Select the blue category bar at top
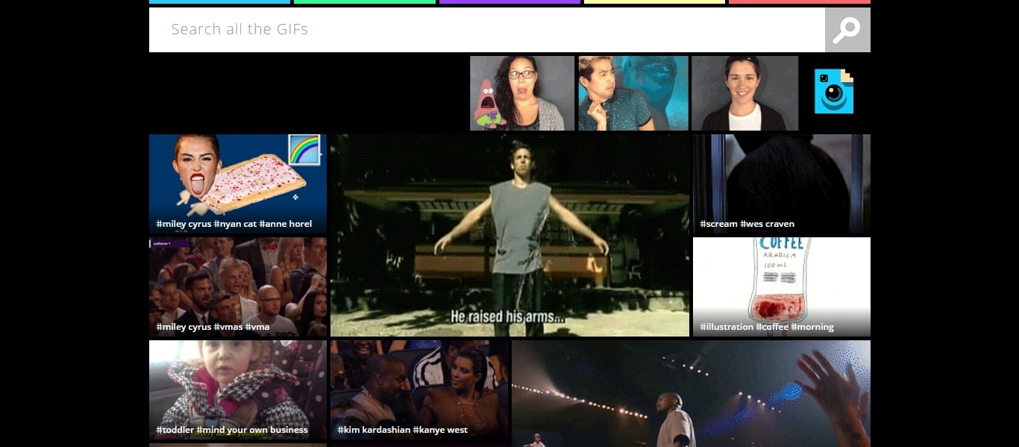The width and height of the screenshot is (1019, 447). click(219, 1)
